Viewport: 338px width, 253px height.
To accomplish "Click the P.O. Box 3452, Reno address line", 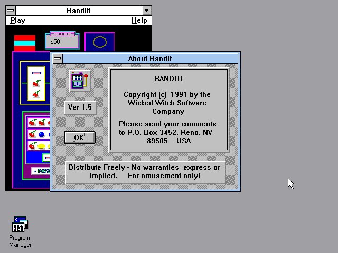I will click(165, 132).
